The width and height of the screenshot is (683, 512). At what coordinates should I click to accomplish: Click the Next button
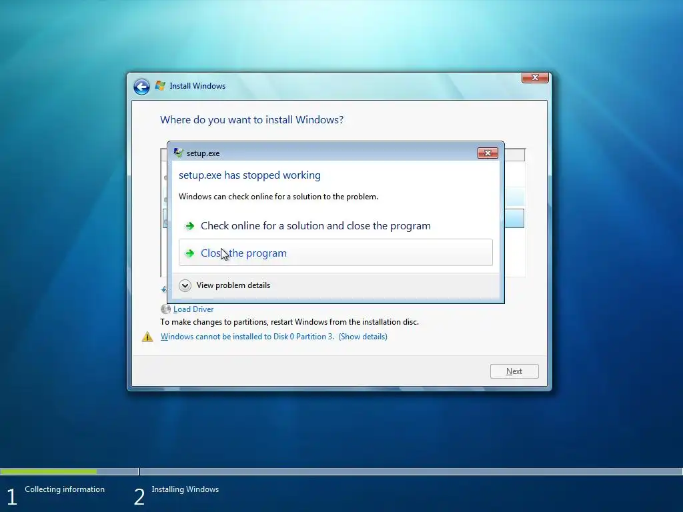[514, 371]
